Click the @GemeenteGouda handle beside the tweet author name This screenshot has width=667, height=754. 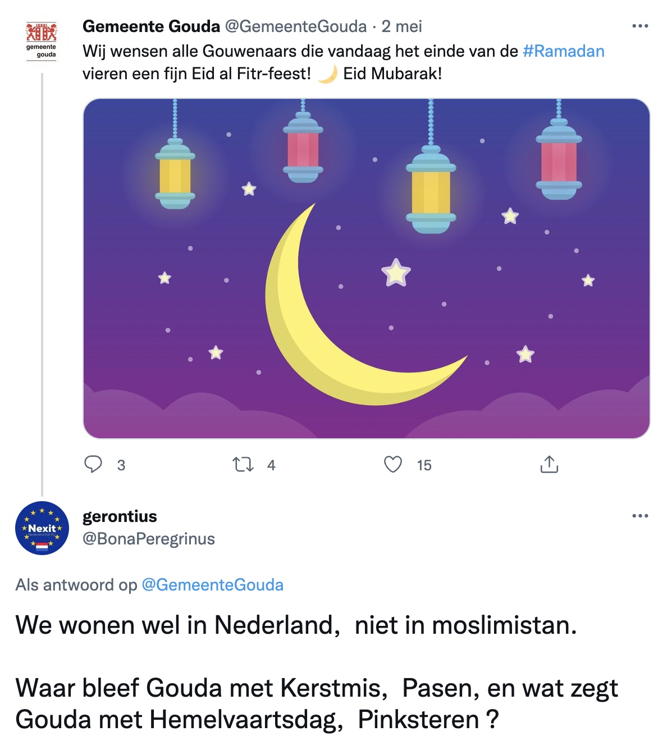click(295, 26)
